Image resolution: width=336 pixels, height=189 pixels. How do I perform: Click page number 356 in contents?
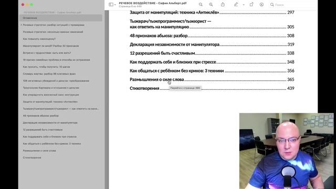pos(290,71)
